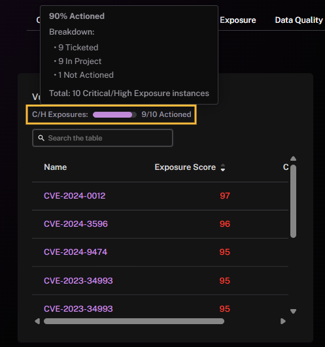Click the C/H Exposures progress bar
Image resolution: width=325 pixels, height=347 pixels.
pos(114,114)
